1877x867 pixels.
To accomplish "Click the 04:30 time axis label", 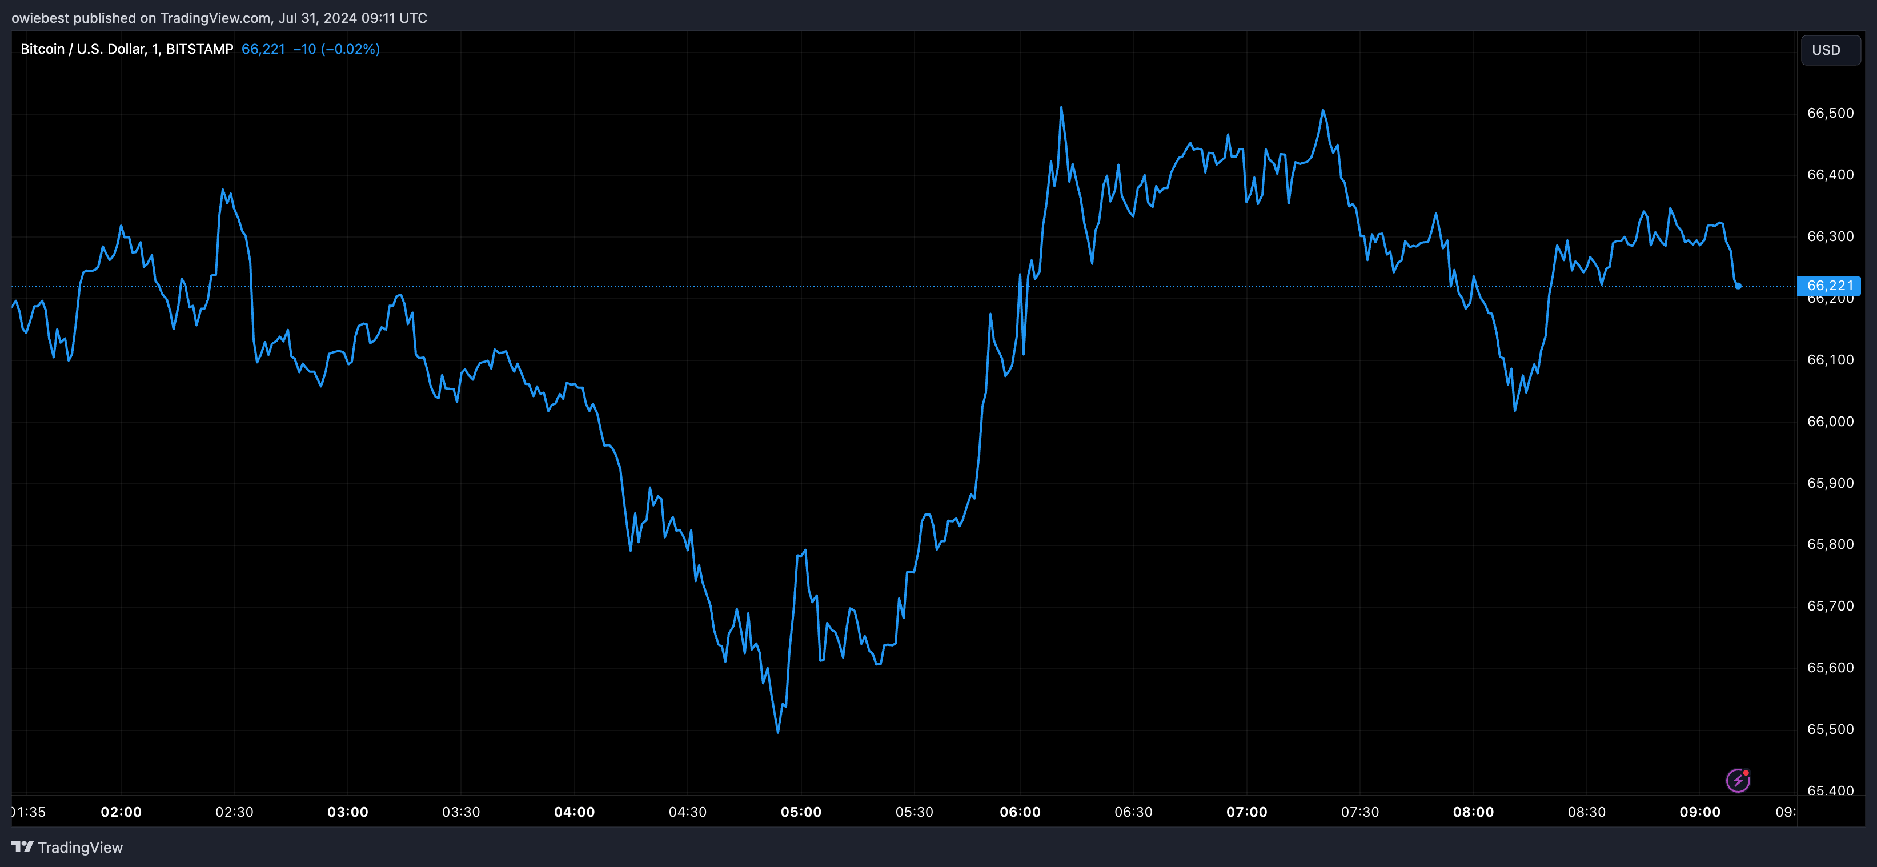I will click(687, 812).
